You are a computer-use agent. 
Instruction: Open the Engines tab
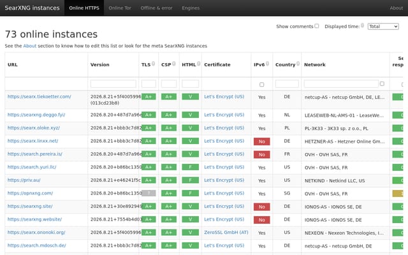click(x=191, y=8)
